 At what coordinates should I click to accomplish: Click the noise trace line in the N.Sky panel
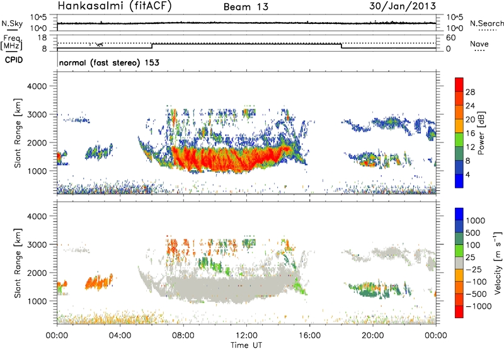246,23
